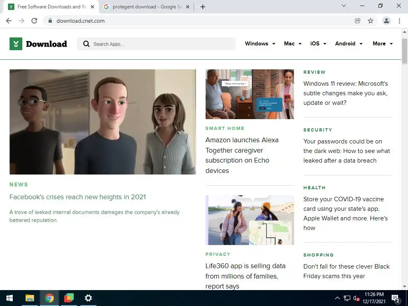This screenshot has height=306, width=408.
Task: Click the Alexa Together smart home image
Action: [x=250, y=94]
